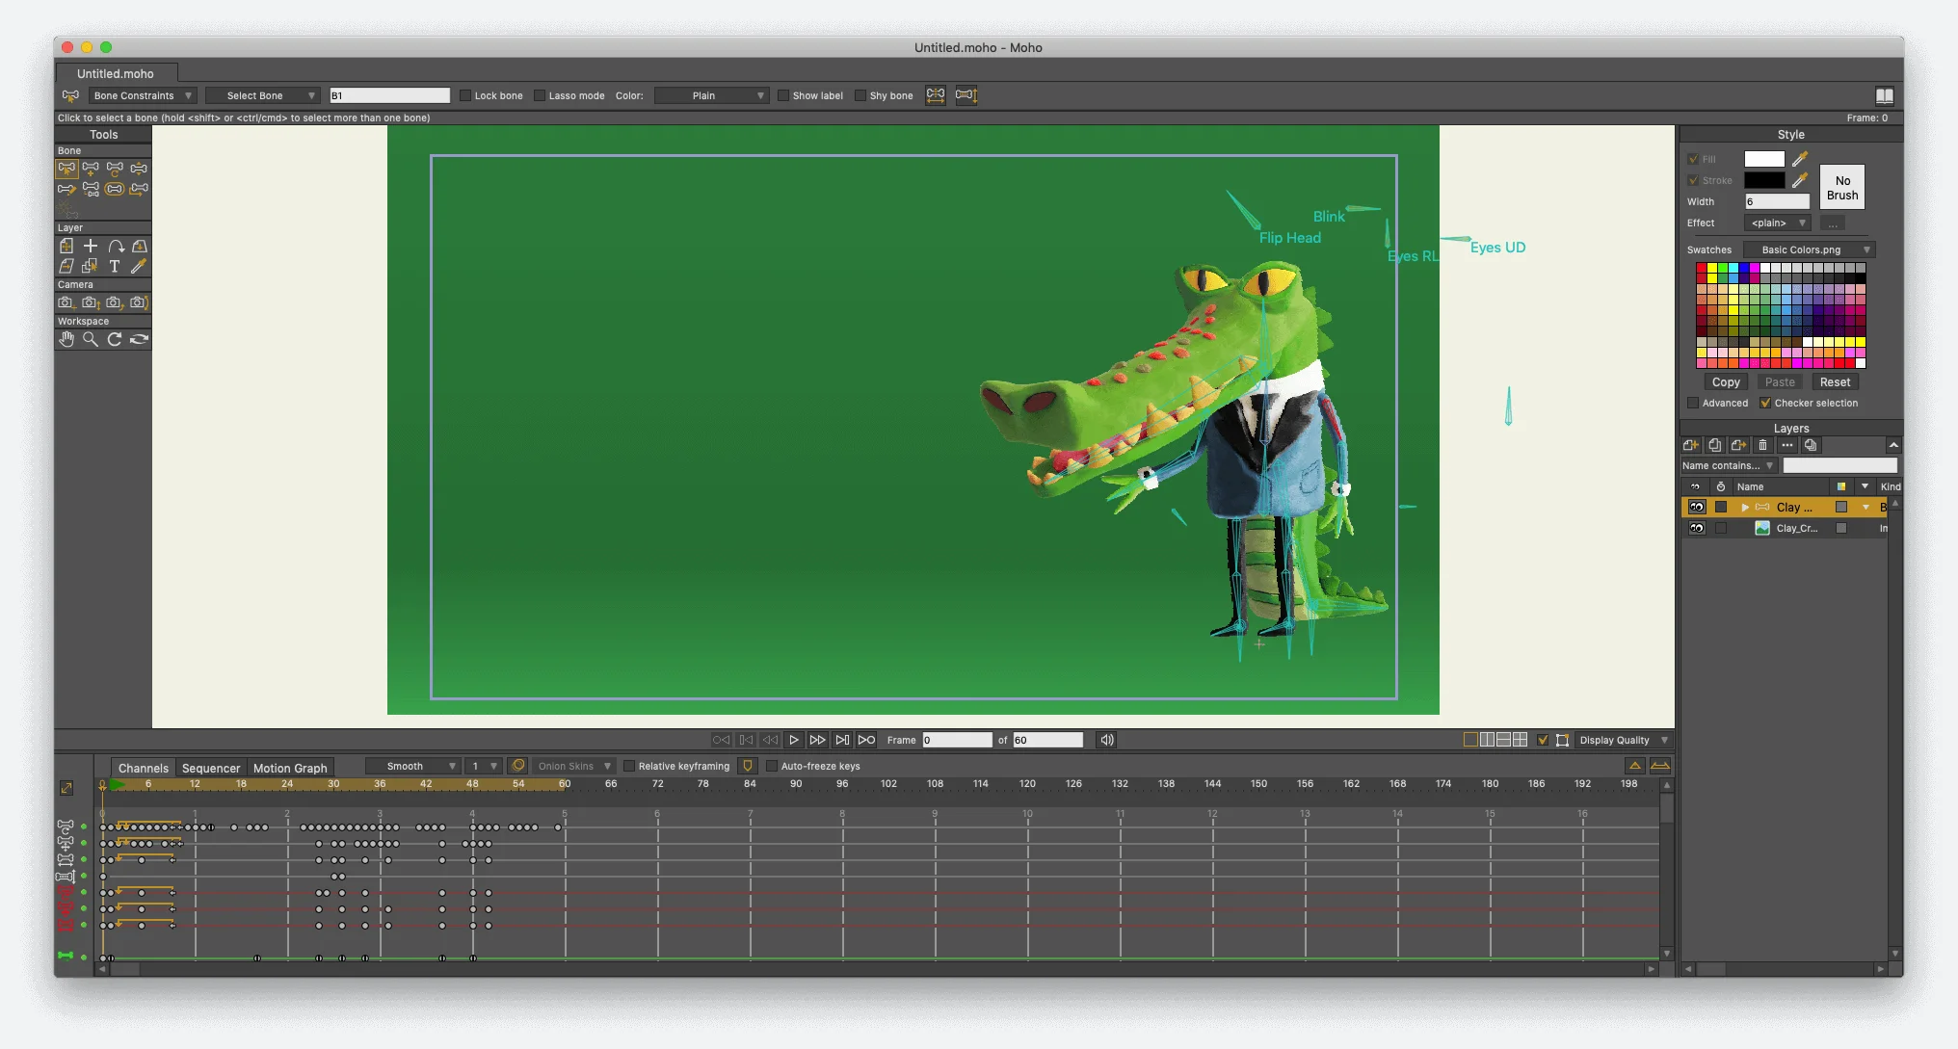This screenshot has height=1049, width=1958.
Task: Expand the Clay bone layer group
Action: tap(1745, 507)
